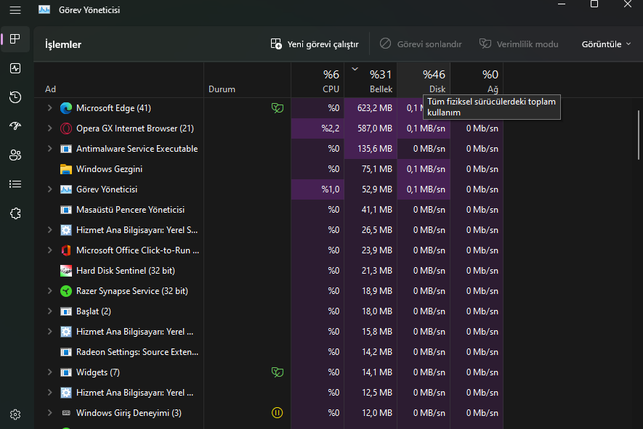Expand the Microsoft Edge (41) process group
The width and height of the screenshot is (643, 429).
pyautogui.click(x=49, y=108)
